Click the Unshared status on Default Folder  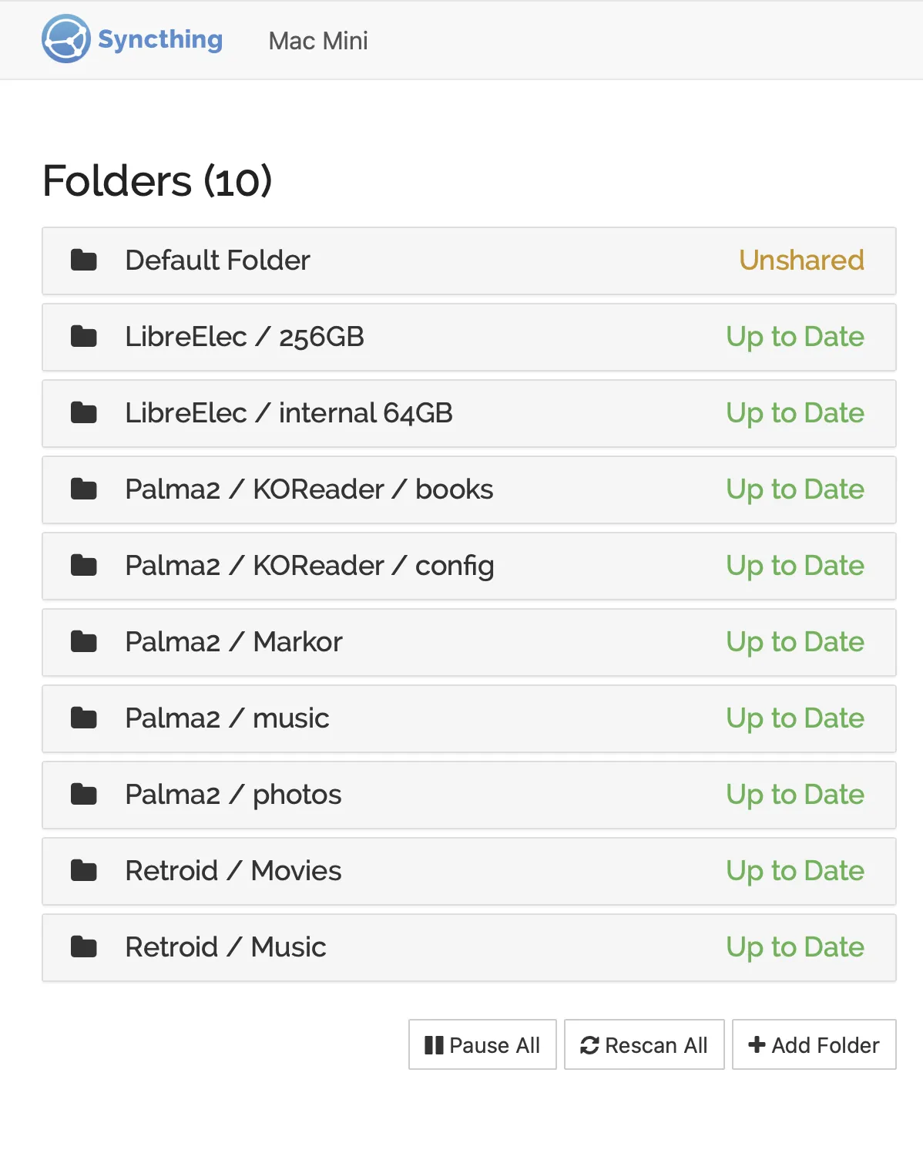[801, 261]
